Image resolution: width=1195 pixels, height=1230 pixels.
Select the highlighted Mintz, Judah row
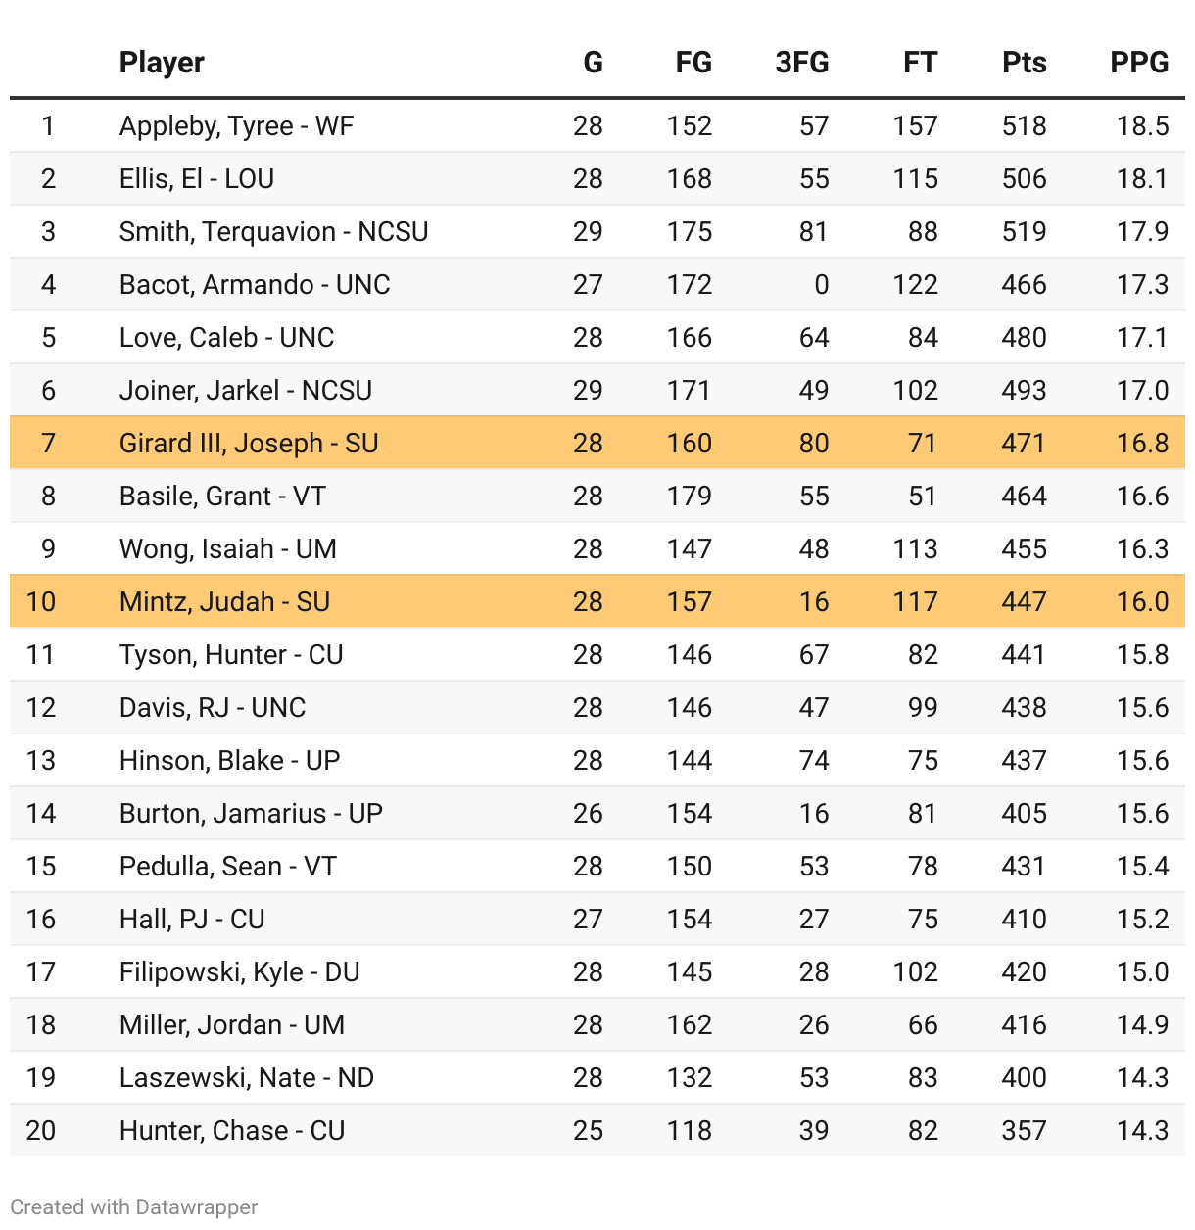coord(597,601)
